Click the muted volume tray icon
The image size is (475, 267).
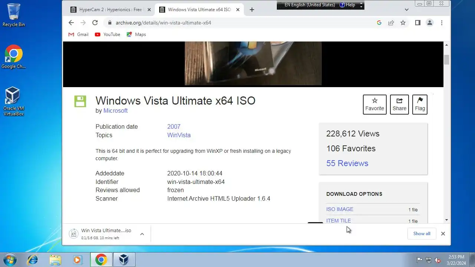pyautogui.click(x=438, y=260)
